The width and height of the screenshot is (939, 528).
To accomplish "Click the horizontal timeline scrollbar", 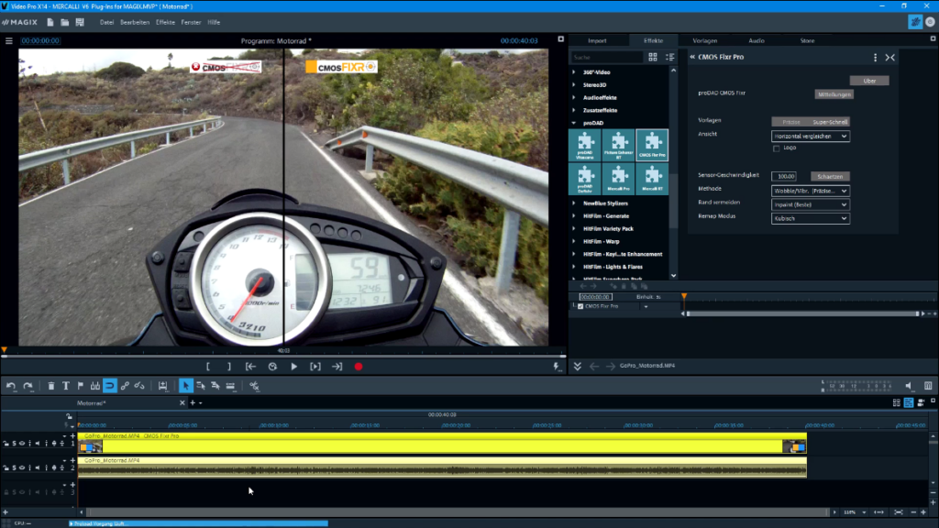I will (458, 512).
